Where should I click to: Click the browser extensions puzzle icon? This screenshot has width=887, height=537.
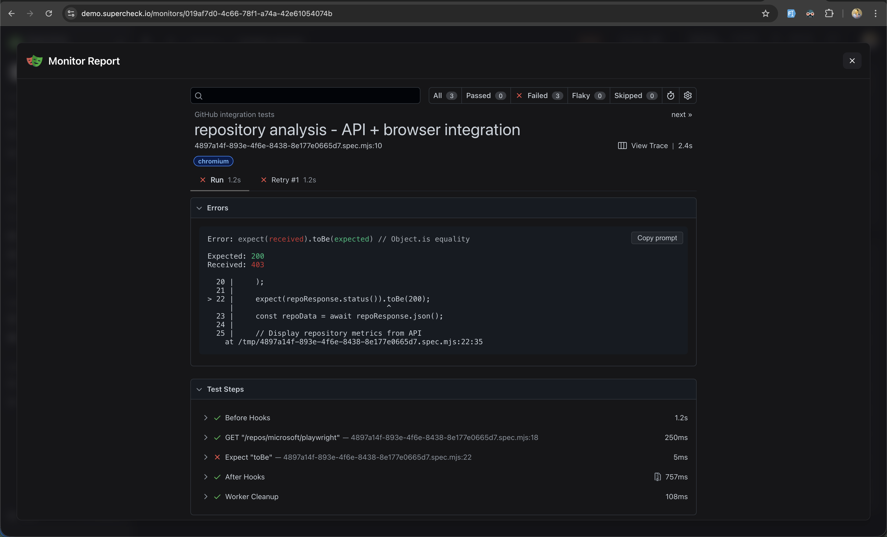829,13
